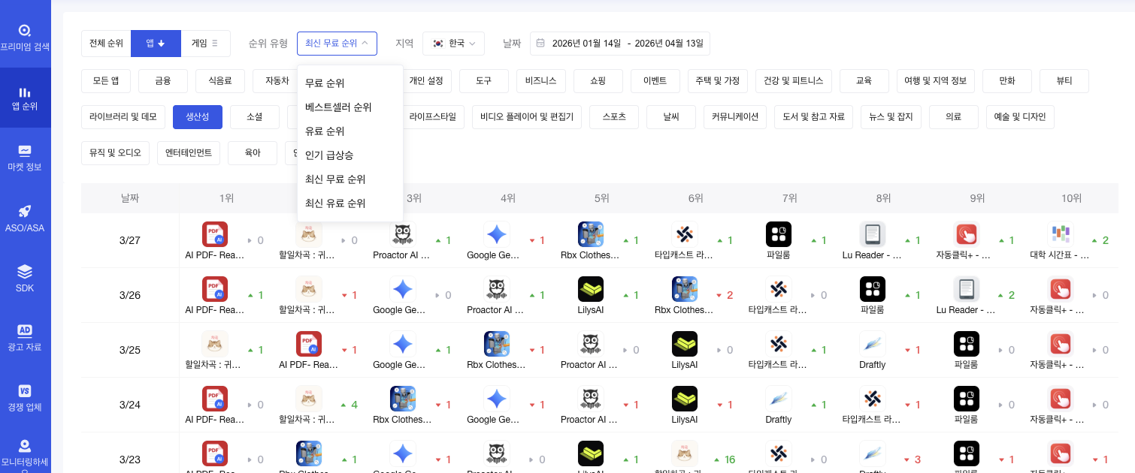Toggle the 금융 category filter
Image resolution: width=1135 pixels, height=473 pixels.
[162, 80]
